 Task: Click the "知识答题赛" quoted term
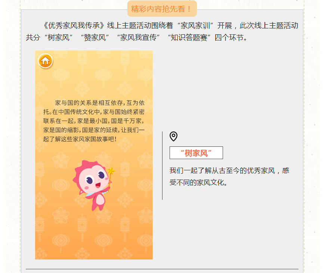coord(189,38)
